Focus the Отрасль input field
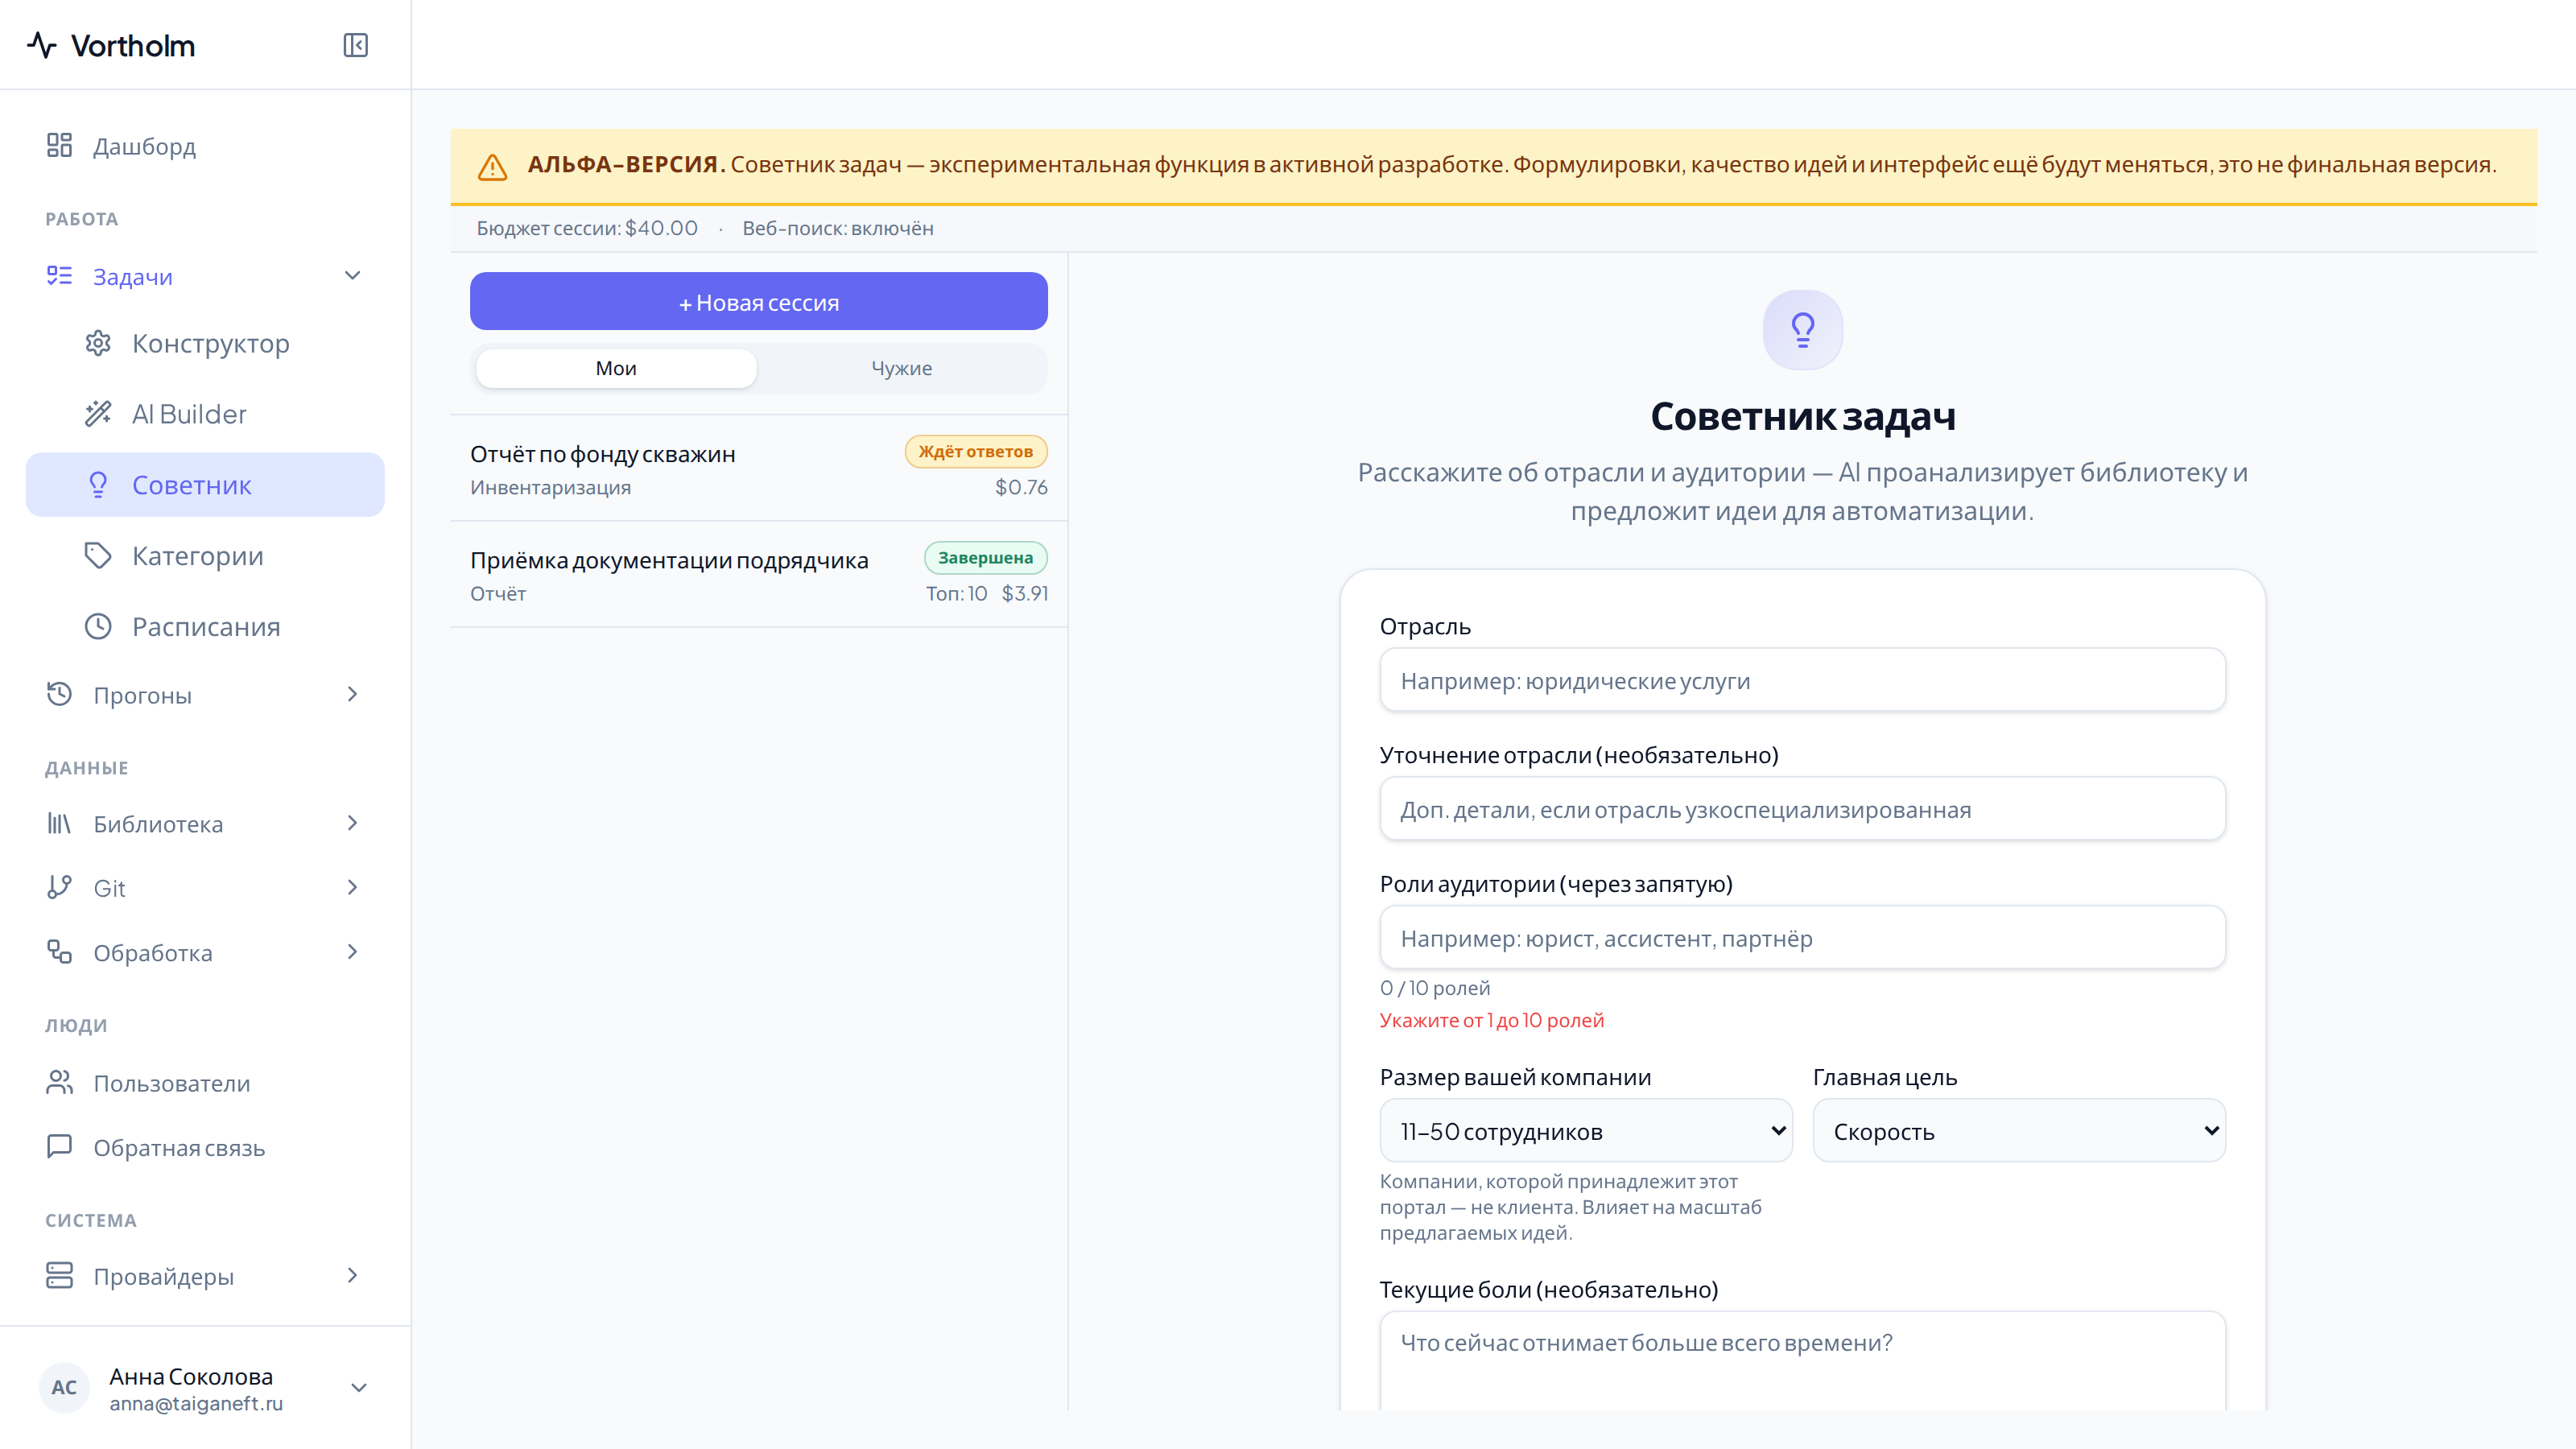 [1803, 680]
